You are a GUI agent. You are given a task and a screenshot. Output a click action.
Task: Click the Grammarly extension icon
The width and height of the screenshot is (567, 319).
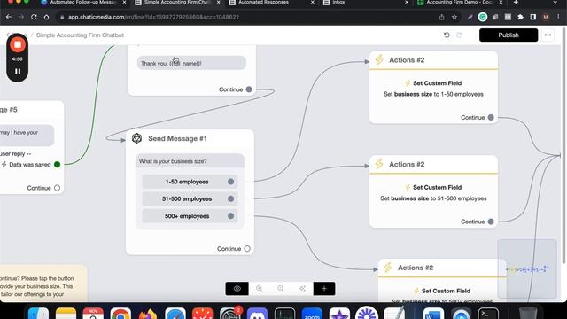coord(482,17)
